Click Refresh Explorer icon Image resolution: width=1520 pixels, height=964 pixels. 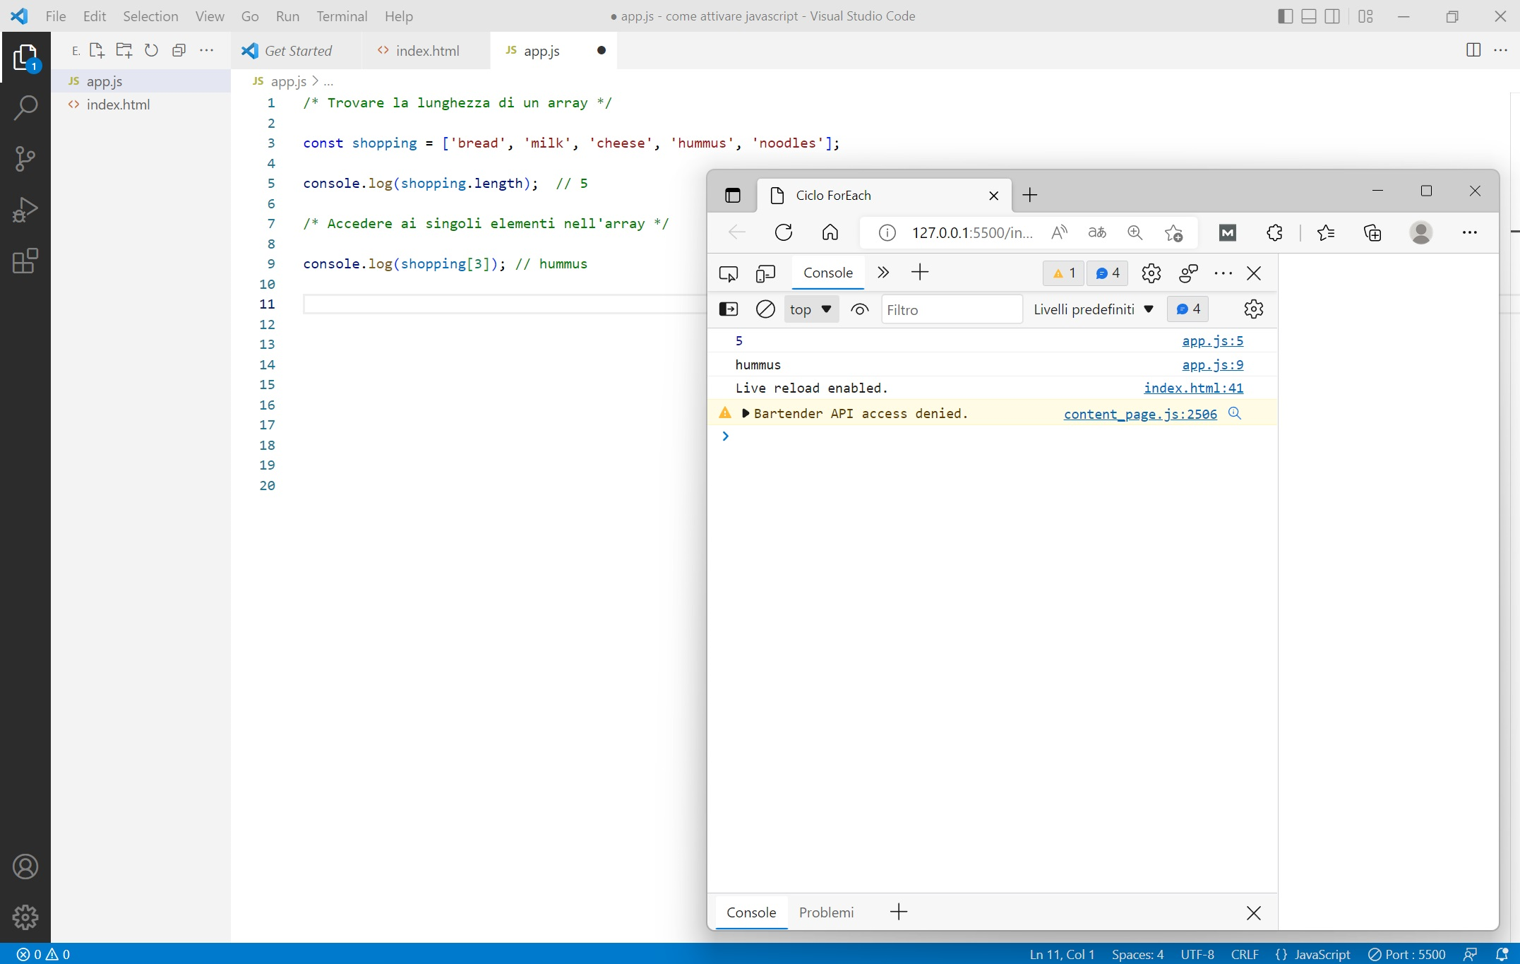click(150, 50)
